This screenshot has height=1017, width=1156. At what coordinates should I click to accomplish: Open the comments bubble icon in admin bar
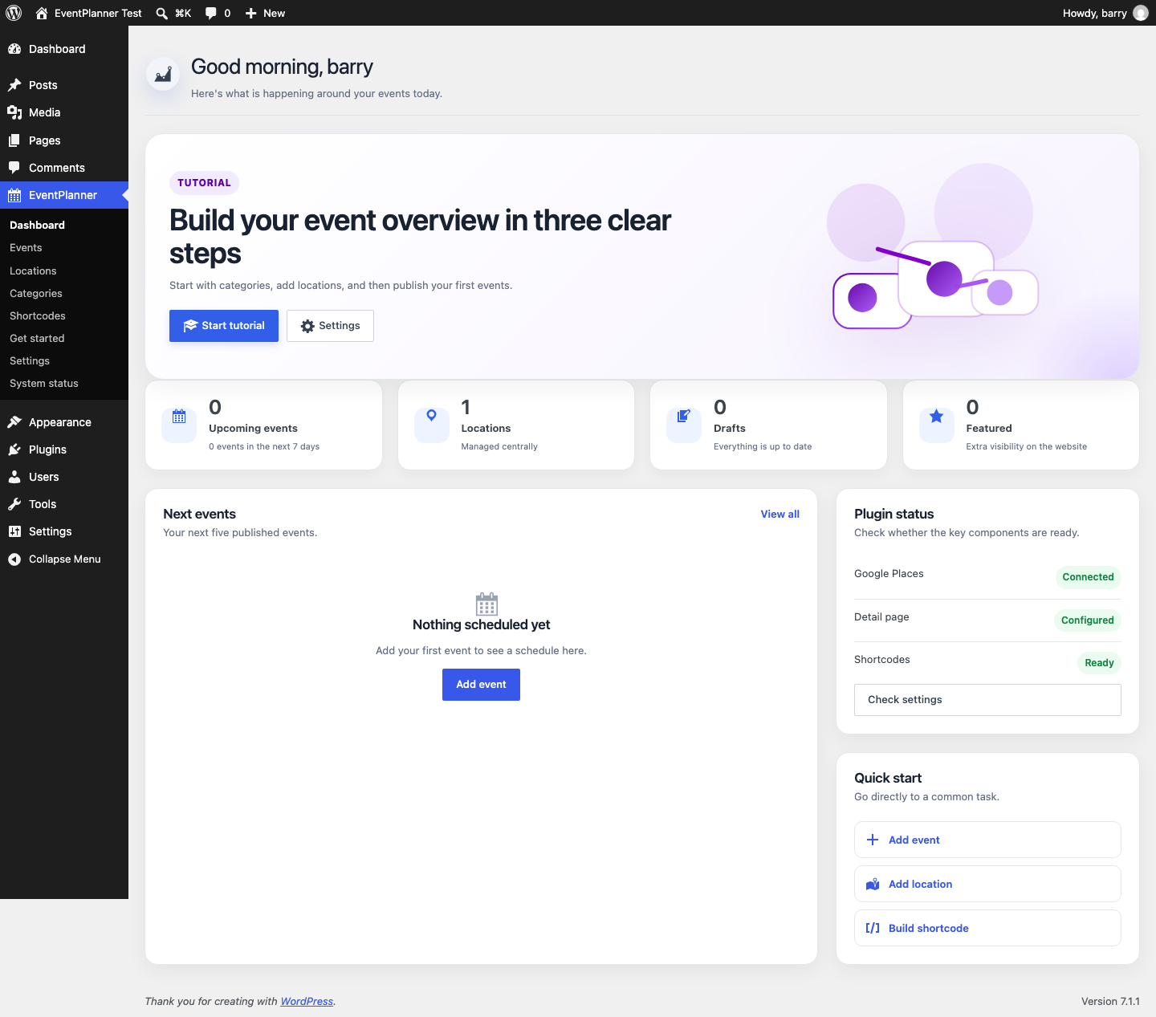tap(210, 13)
